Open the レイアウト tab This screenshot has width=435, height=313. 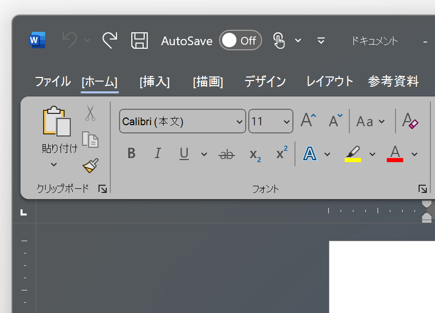click(x=329, y=82)
